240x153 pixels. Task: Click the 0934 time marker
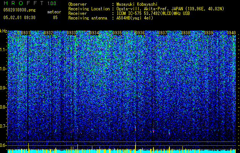[x=94, y=33]
